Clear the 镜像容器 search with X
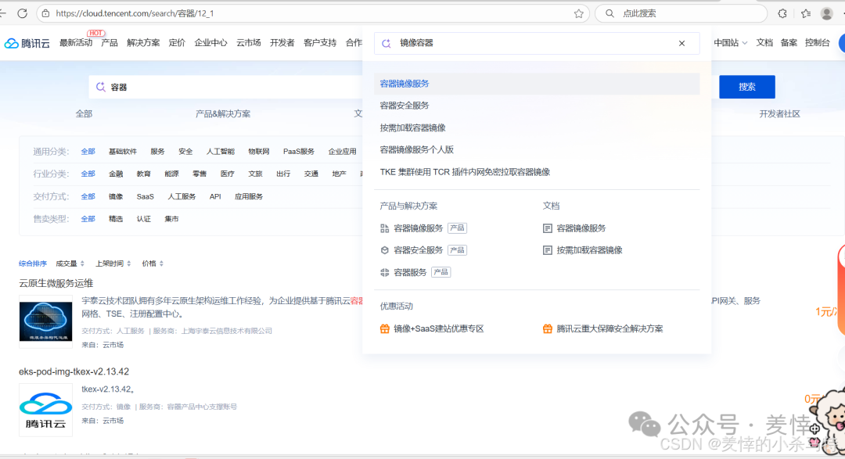Viewport: 845px width, 459px height. [681, 43]
